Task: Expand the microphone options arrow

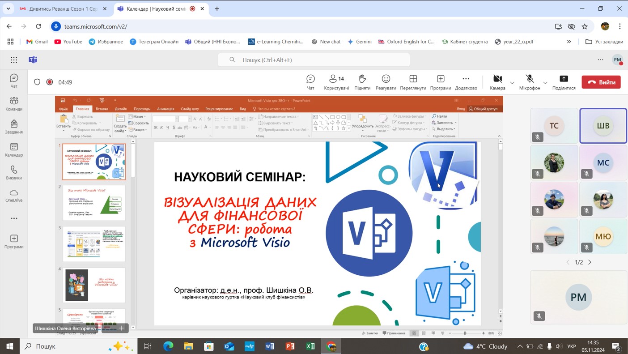Action: 545,83
